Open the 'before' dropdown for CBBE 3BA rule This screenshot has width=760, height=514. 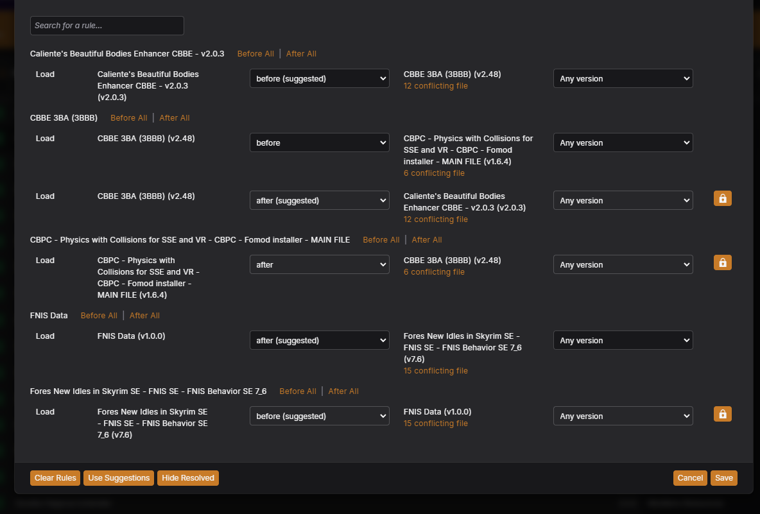320,143
